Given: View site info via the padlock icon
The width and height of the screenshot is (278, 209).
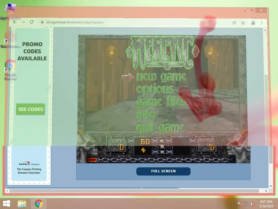Looking at the screenshot, I should click(42, 22).
